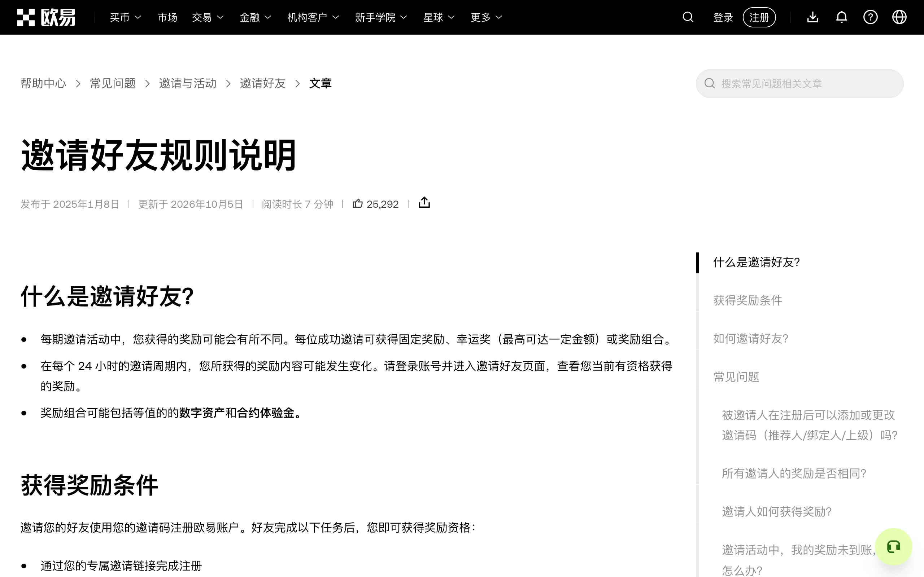Go to 邀请与活动 breadcrumb
Viewport: 924px width, 577px height.
pos(187,83)
